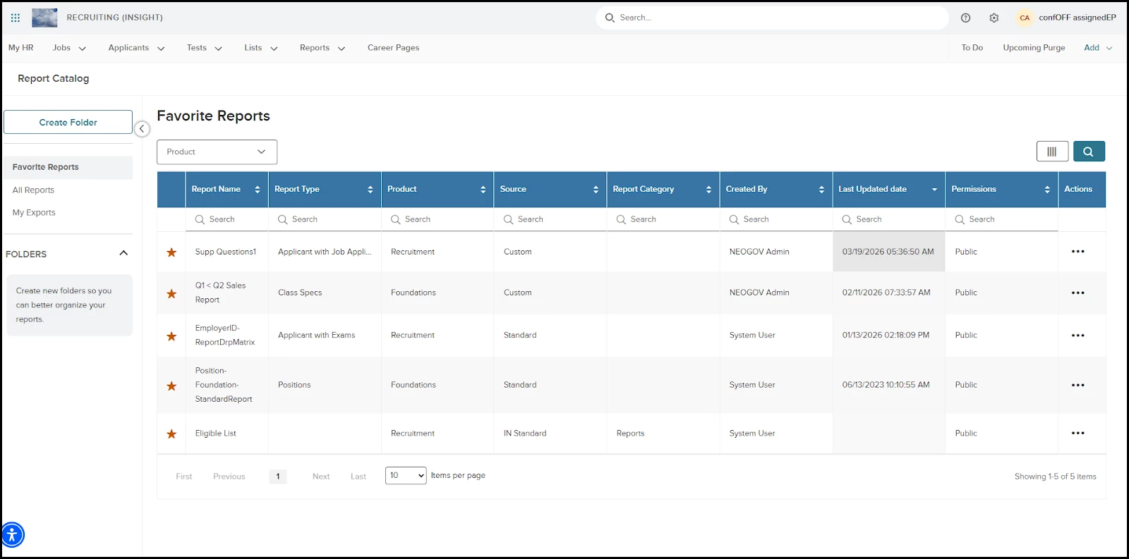Select page 1 in pagination
Viewport: 1129px width, 559px height.
pyautogui.click(x=278, y=477)
